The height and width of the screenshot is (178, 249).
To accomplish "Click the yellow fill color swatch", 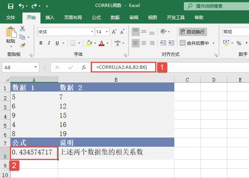I will (x=89, y=43).
